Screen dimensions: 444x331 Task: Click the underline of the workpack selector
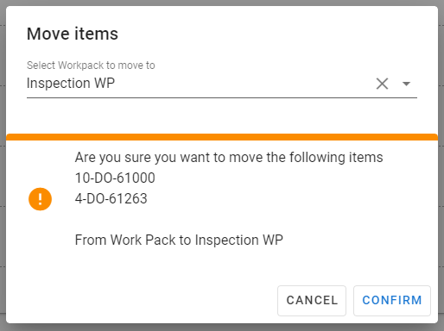coord(222,97)
